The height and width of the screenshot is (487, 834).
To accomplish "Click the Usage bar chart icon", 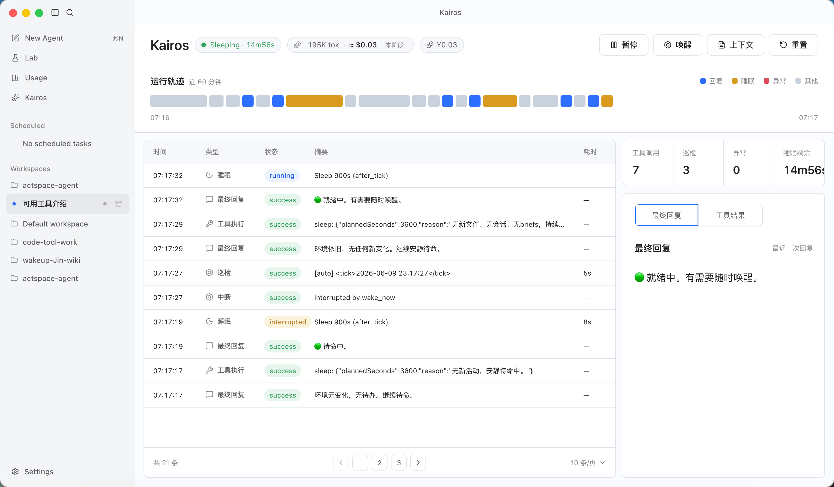I will tap(15, 78).
